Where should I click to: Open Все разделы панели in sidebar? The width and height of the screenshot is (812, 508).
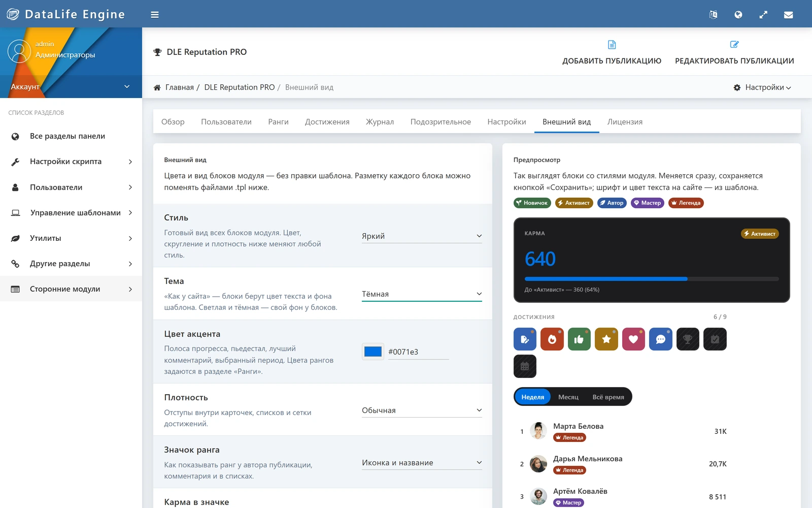click(71, 136)
